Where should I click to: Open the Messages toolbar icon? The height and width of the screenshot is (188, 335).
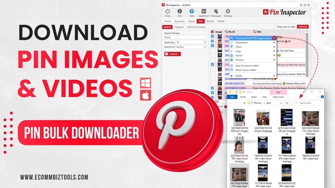click(216, 11)
